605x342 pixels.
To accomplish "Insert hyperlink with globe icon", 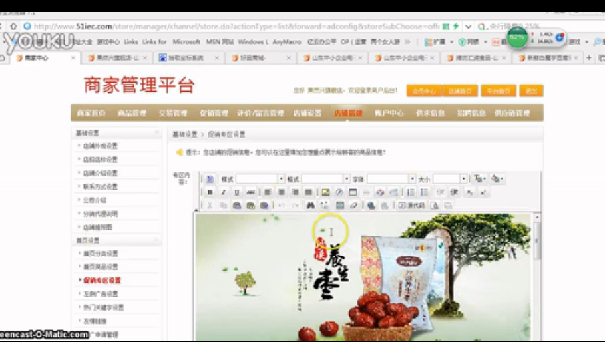I will [x=371, y=206].
